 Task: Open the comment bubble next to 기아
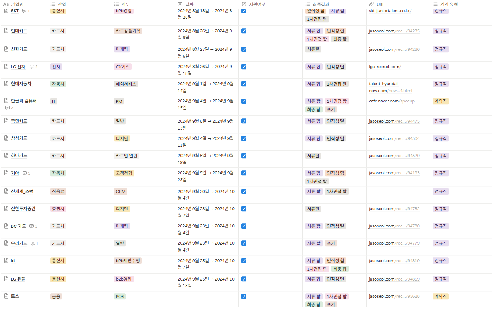(x=26, y=173)
